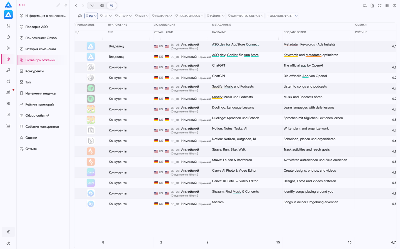Open История изменений page
400x249 pixels.
coord(43,49)
